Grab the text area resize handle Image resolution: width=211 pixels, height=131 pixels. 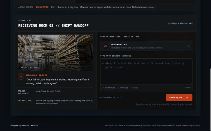(x=191, y=84)
